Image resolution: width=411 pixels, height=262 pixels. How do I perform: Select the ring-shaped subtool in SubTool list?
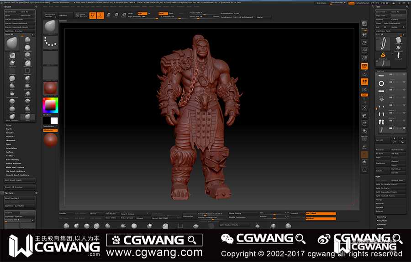[x=381, y=83]
